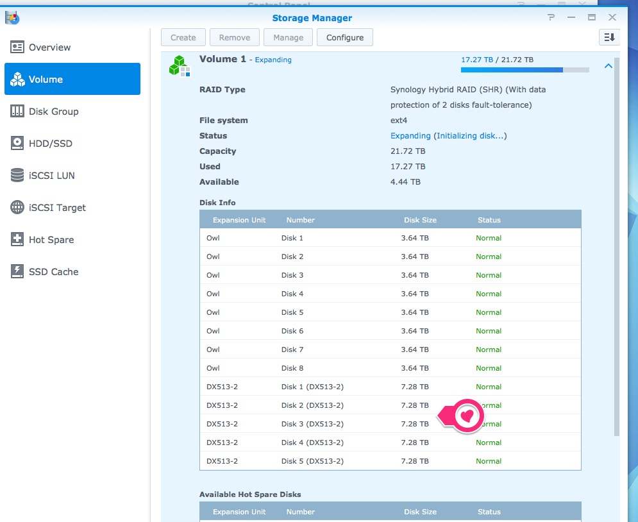Click the Manage button
Screen dimensions: 638x522
point(288,37)
